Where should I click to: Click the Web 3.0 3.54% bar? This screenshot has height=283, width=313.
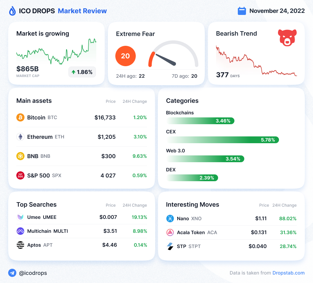point(205,159)
